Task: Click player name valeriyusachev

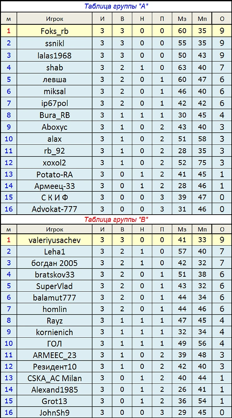Action: tap(54, 240)
